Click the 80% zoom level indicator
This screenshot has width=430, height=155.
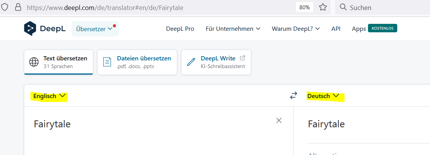point(304,7)
